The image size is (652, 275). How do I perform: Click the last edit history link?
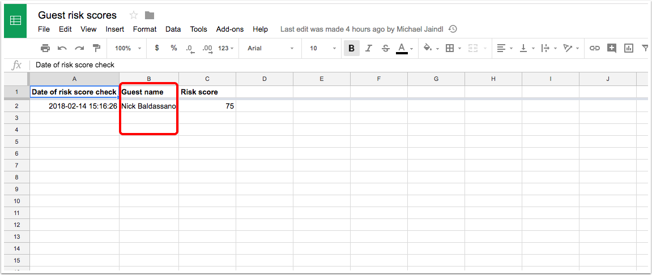[363, 29]
